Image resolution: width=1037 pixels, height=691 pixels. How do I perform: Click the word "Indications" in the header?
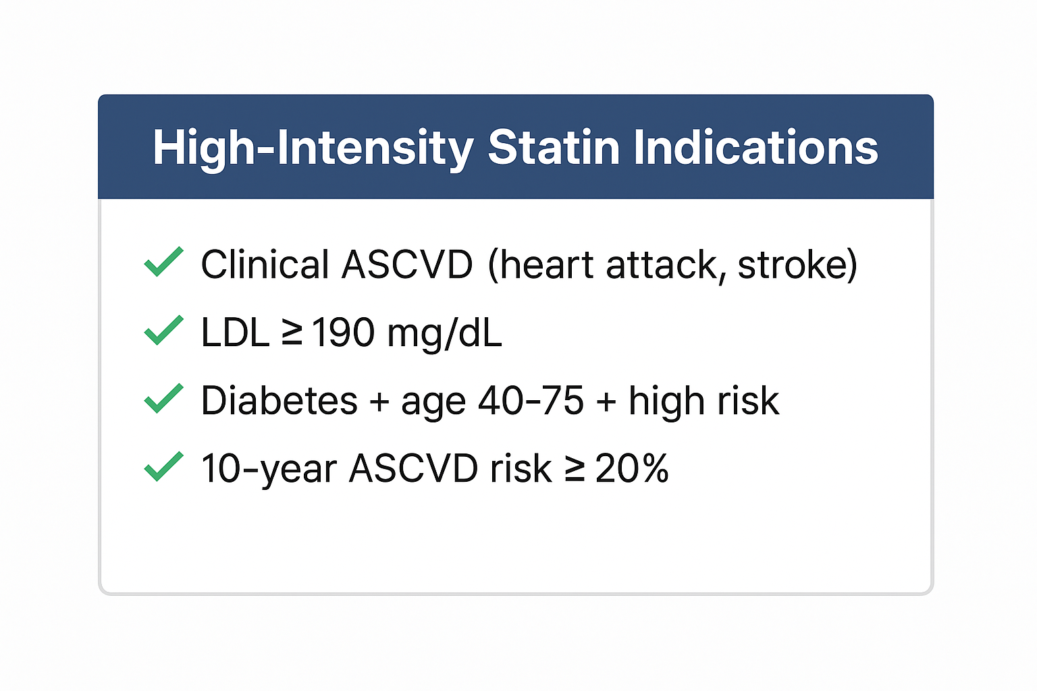[x=755, y=147]
